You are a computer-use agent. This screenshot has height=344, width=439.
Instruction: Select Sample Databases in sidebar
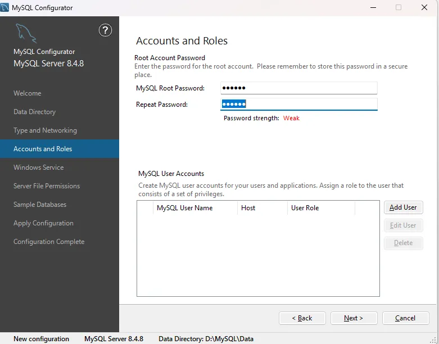tap(40, 205)
